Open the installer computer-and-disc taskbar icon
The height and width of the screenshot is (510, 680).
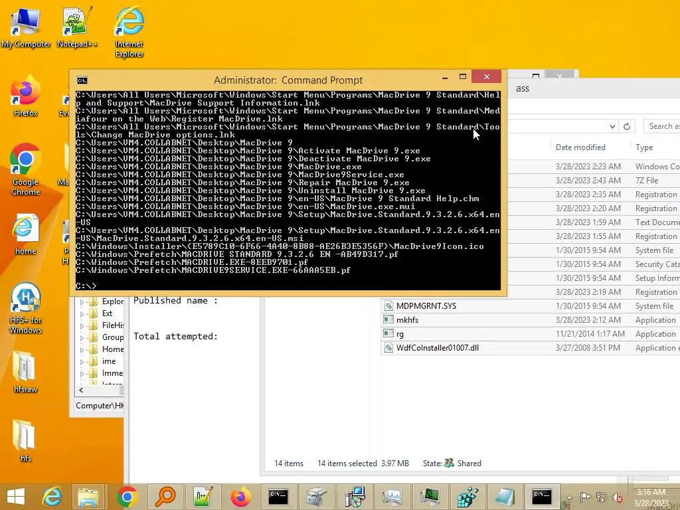tap(355, 497)
